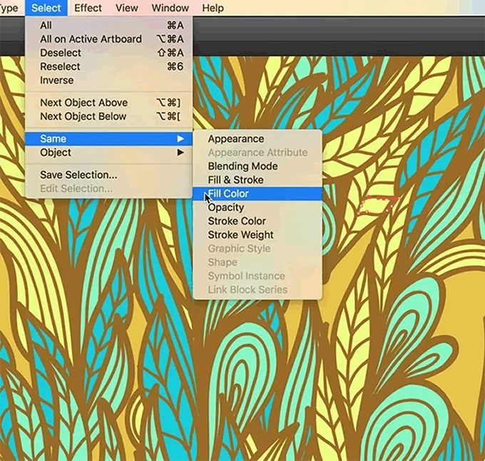Select Next Object Above
The image size is (485, 461).
pos(83,103)
